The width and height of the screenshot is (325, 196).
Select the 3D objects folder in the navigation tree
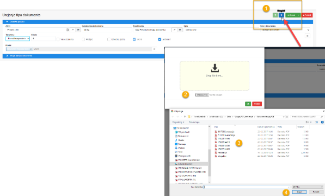(x=182, y=132)
